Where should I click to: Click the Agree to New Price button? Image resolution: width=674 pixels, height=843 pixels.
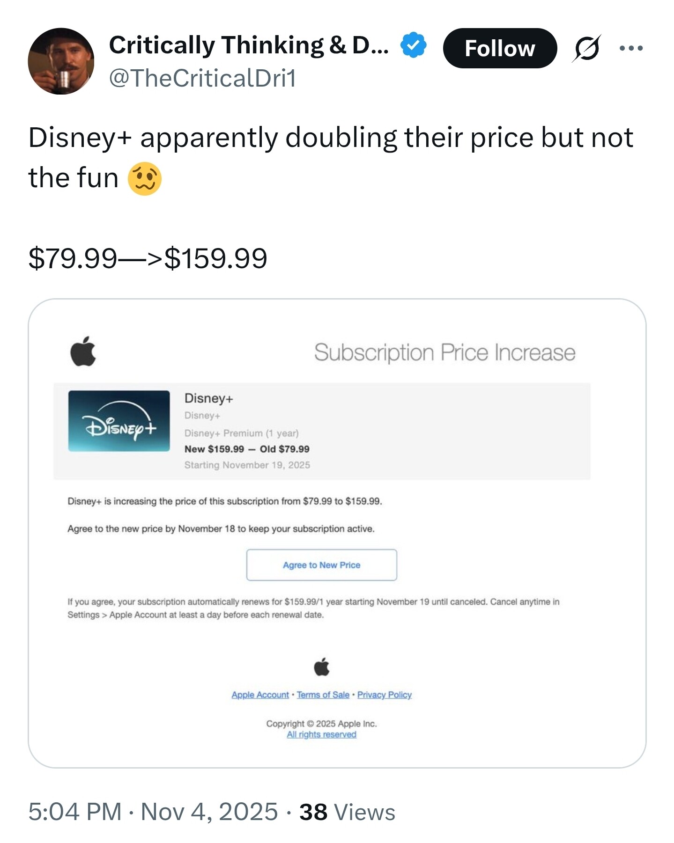(321, 565)
